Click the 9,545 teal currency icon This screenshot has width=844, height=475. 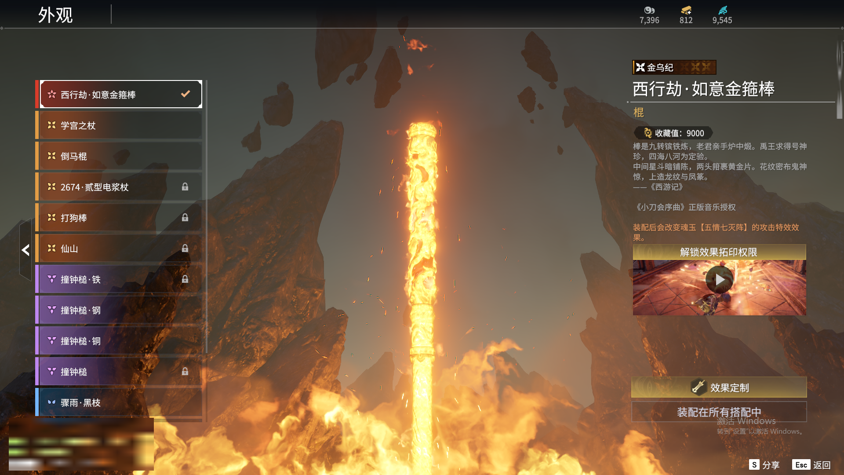(x=723, y=10)
